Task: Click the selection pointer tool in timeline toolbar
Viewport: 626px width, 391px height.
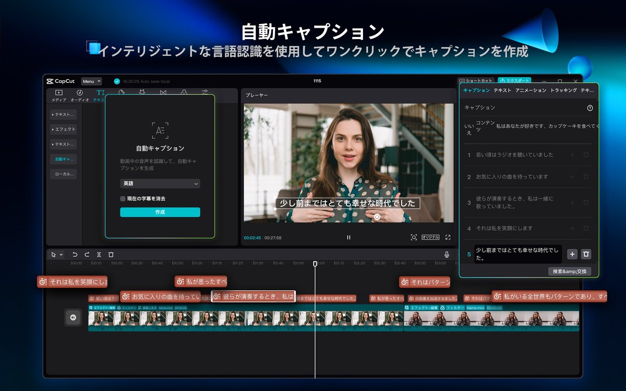Action: point(54,254)
